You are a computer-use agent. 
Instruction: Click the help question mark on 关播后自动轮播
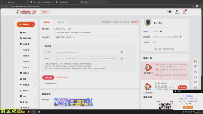[x=56, y=83]
